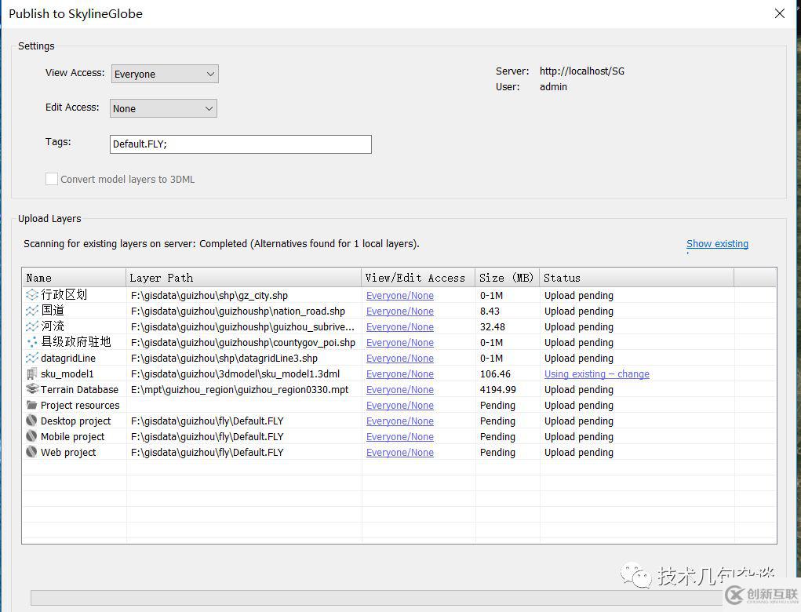Viewport: 801px width, 612px height.
Task: Click the sku_model1 3D model icon
Action: [x=31, y=373]
